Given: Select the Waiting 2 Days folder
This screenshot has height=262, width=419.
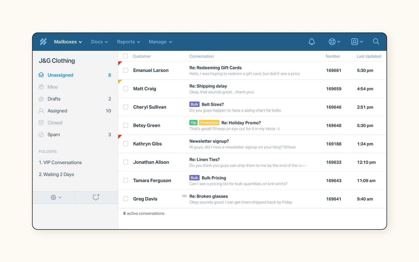Looking at the screenshot, I should pos(56,174).
